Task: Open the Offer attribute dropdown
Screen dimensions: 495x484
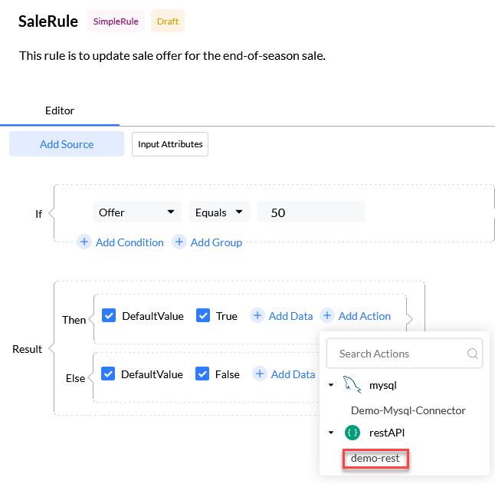Action: [x=136, y=212]
